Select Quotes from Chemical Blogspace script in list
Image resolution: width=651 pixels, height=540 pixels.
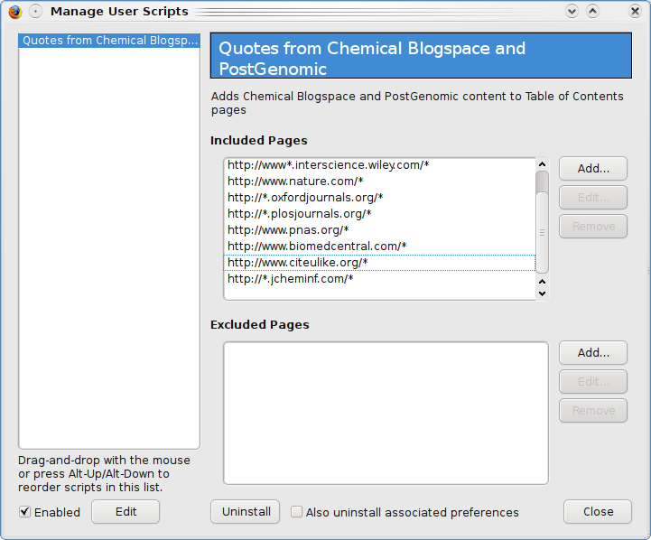coord(109,41)
